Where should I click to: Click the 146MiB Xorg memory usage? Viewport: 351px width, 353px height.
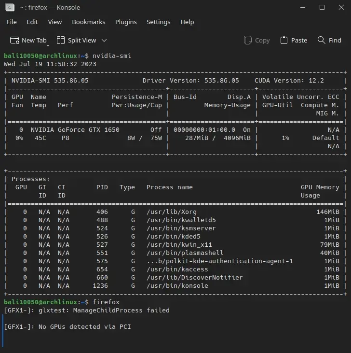[x=328, y=212]
